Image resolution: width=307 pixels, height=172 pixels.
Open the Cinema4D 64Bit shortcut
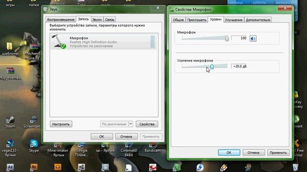[x=129, y=145]
